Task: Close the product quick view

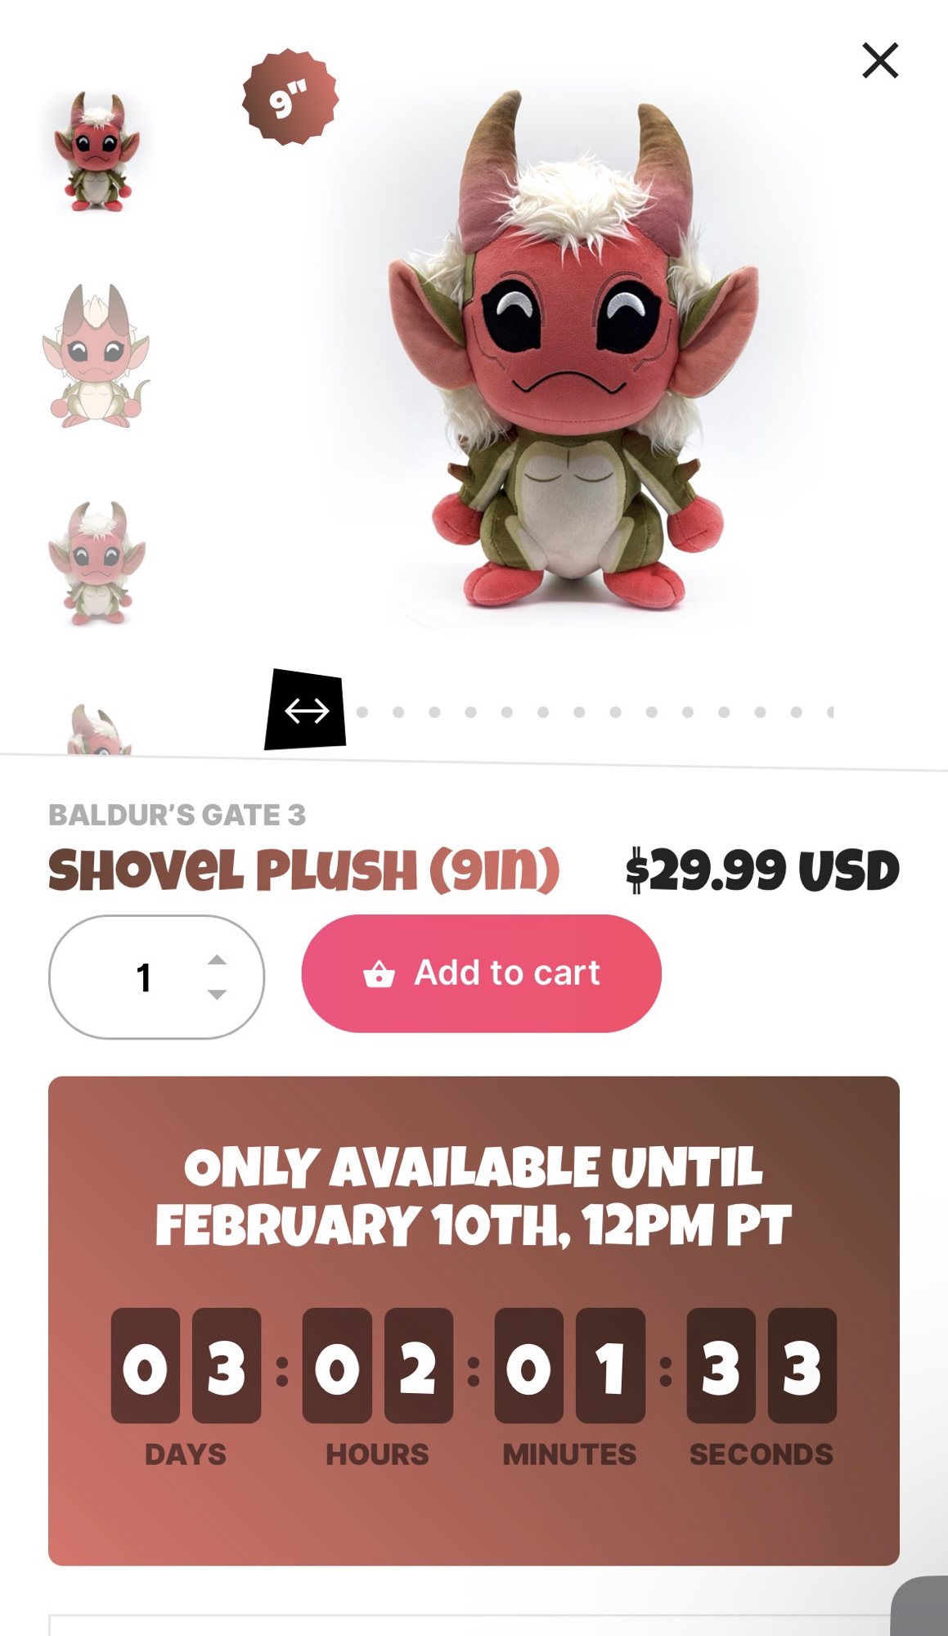Action: (880, 61)
